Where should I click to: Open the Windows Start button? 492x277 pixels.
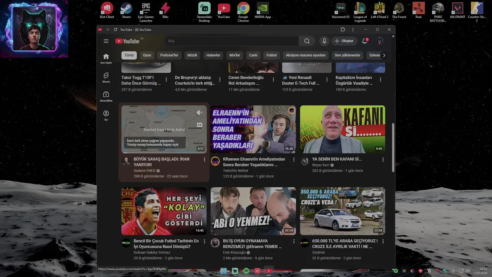(223, 271)
